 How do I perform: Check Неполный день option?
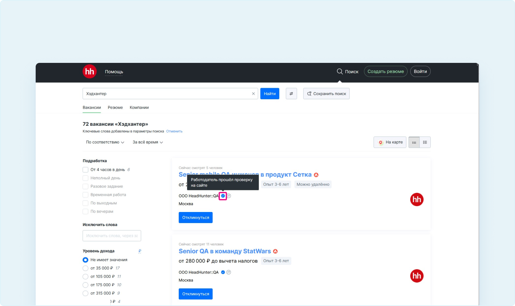tap(86, 178)
